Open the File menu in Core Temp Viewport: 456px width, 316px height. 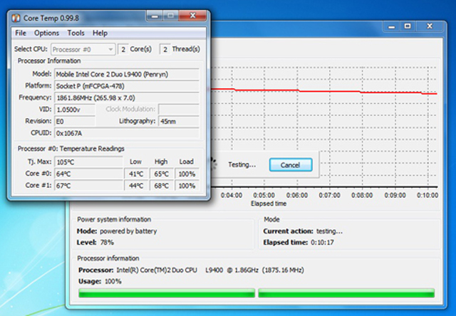click(x=21, y=33)
